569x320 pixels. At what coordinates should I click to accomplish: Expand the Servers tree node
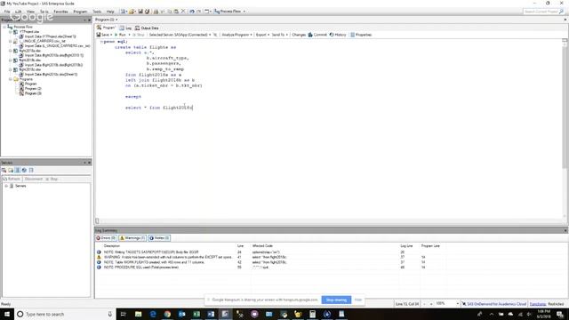(x=6, y=186)
